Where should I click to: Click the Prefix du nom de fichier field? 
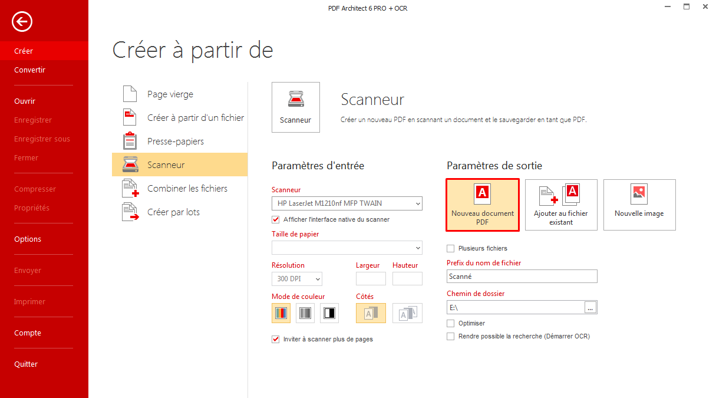pyautogui.click(x=522, y=276)
